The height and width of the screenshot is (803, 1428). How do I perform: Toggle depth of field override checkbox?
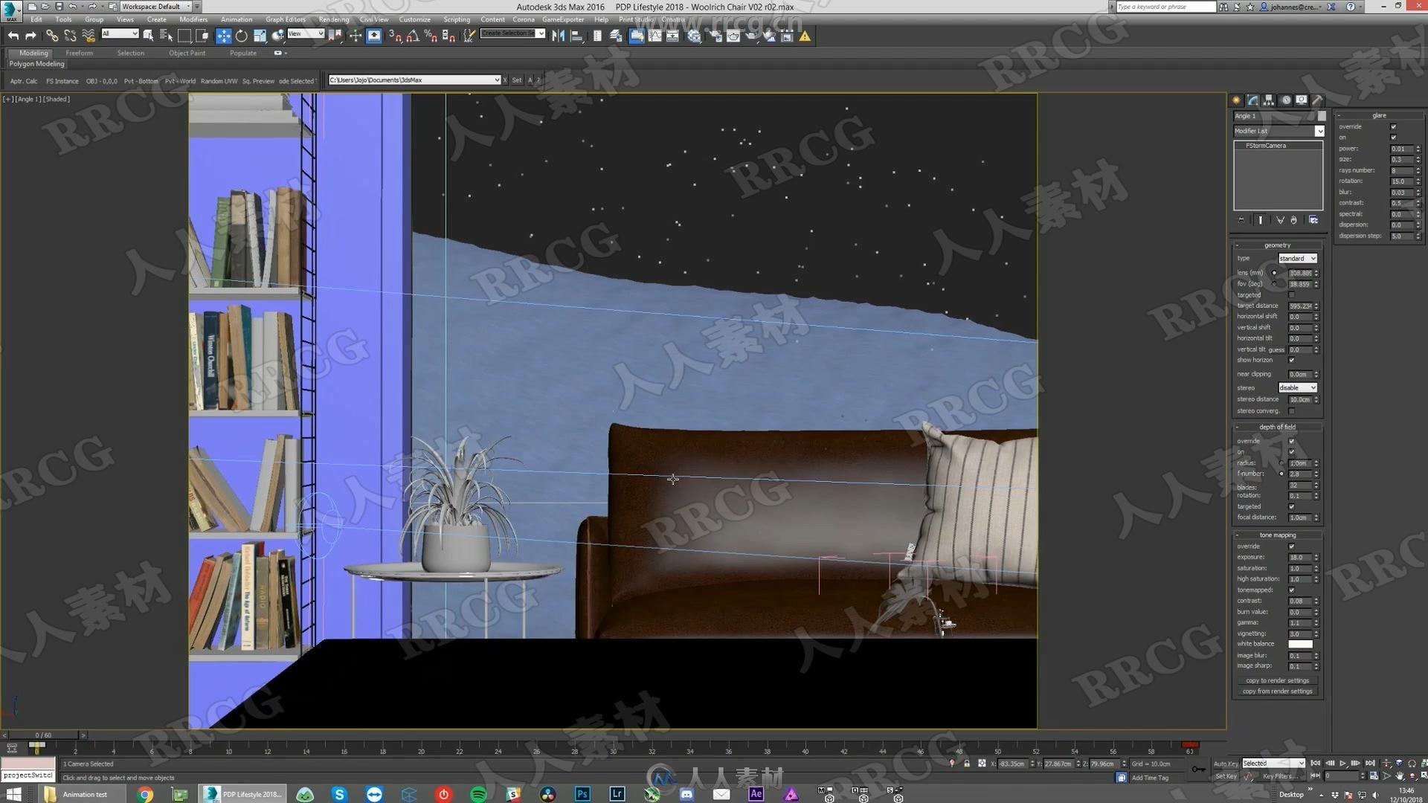click(1291, 441)
